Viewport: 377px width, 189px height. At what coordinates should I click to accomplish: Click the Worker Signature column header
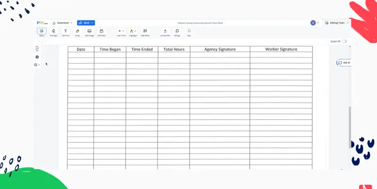(x=281, y=49)
